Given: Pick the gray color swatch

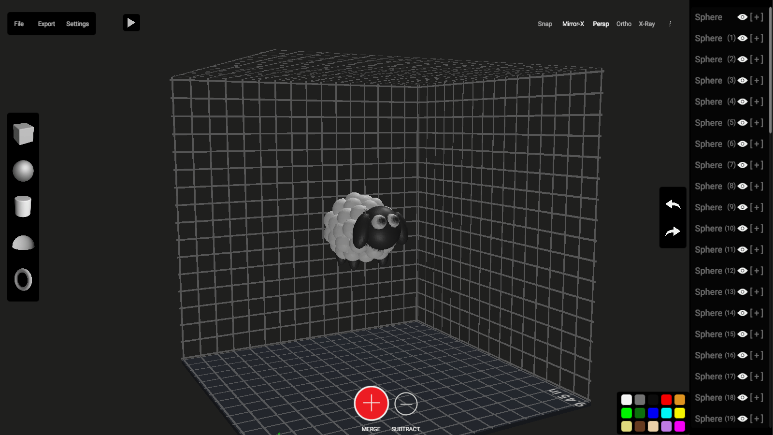Looking at the screenshot, I should click(x=640, y=400).
